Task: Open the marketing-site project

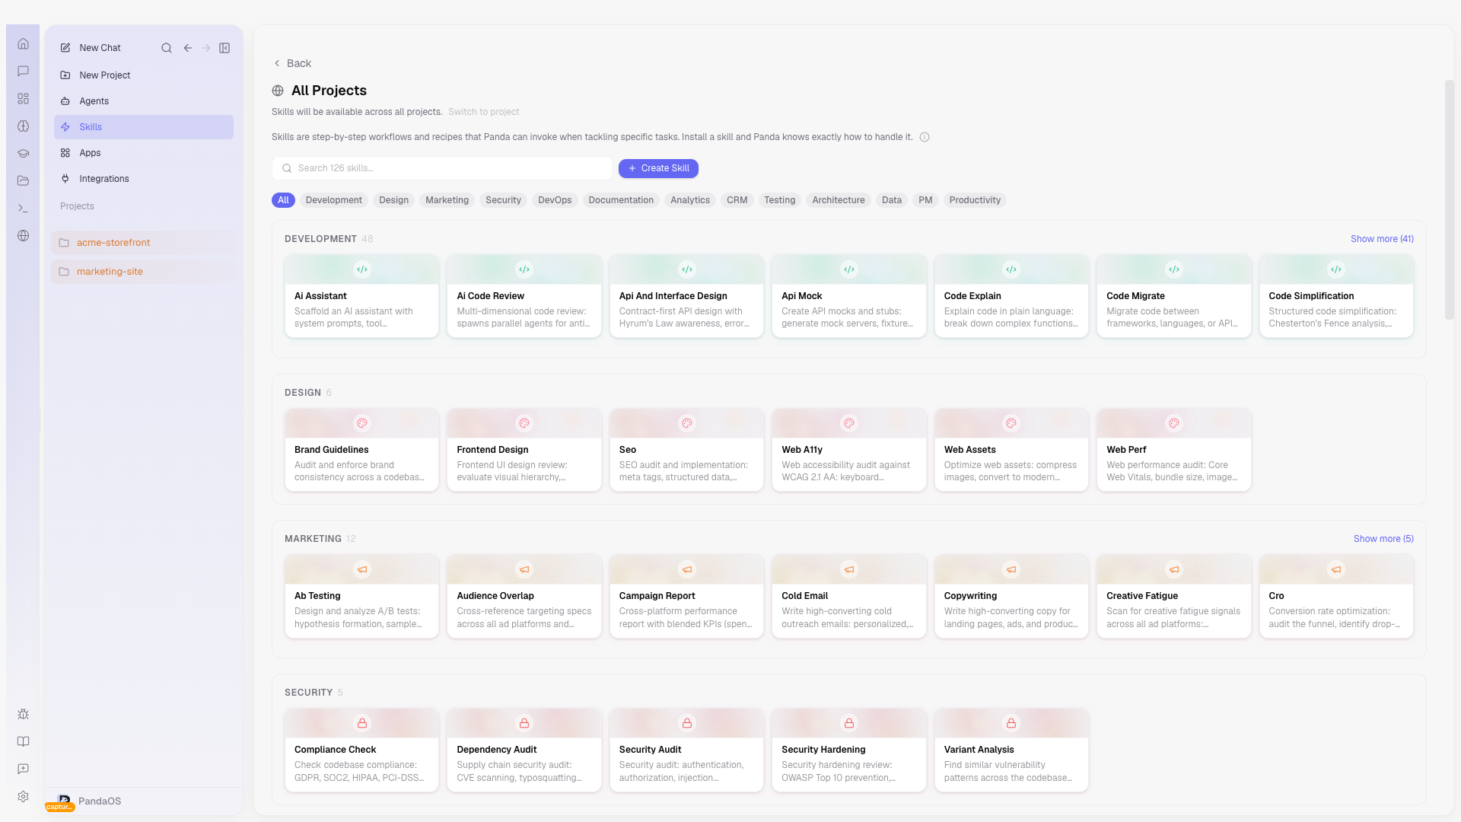Action: [144, 272]
